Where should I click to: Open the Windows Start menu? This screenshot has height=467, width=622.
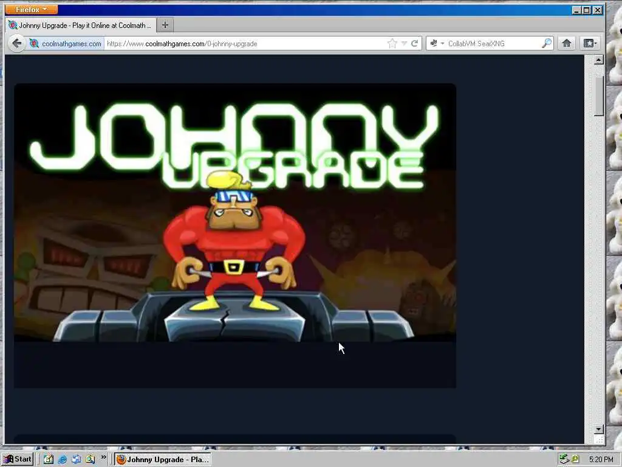click(18, 459)
